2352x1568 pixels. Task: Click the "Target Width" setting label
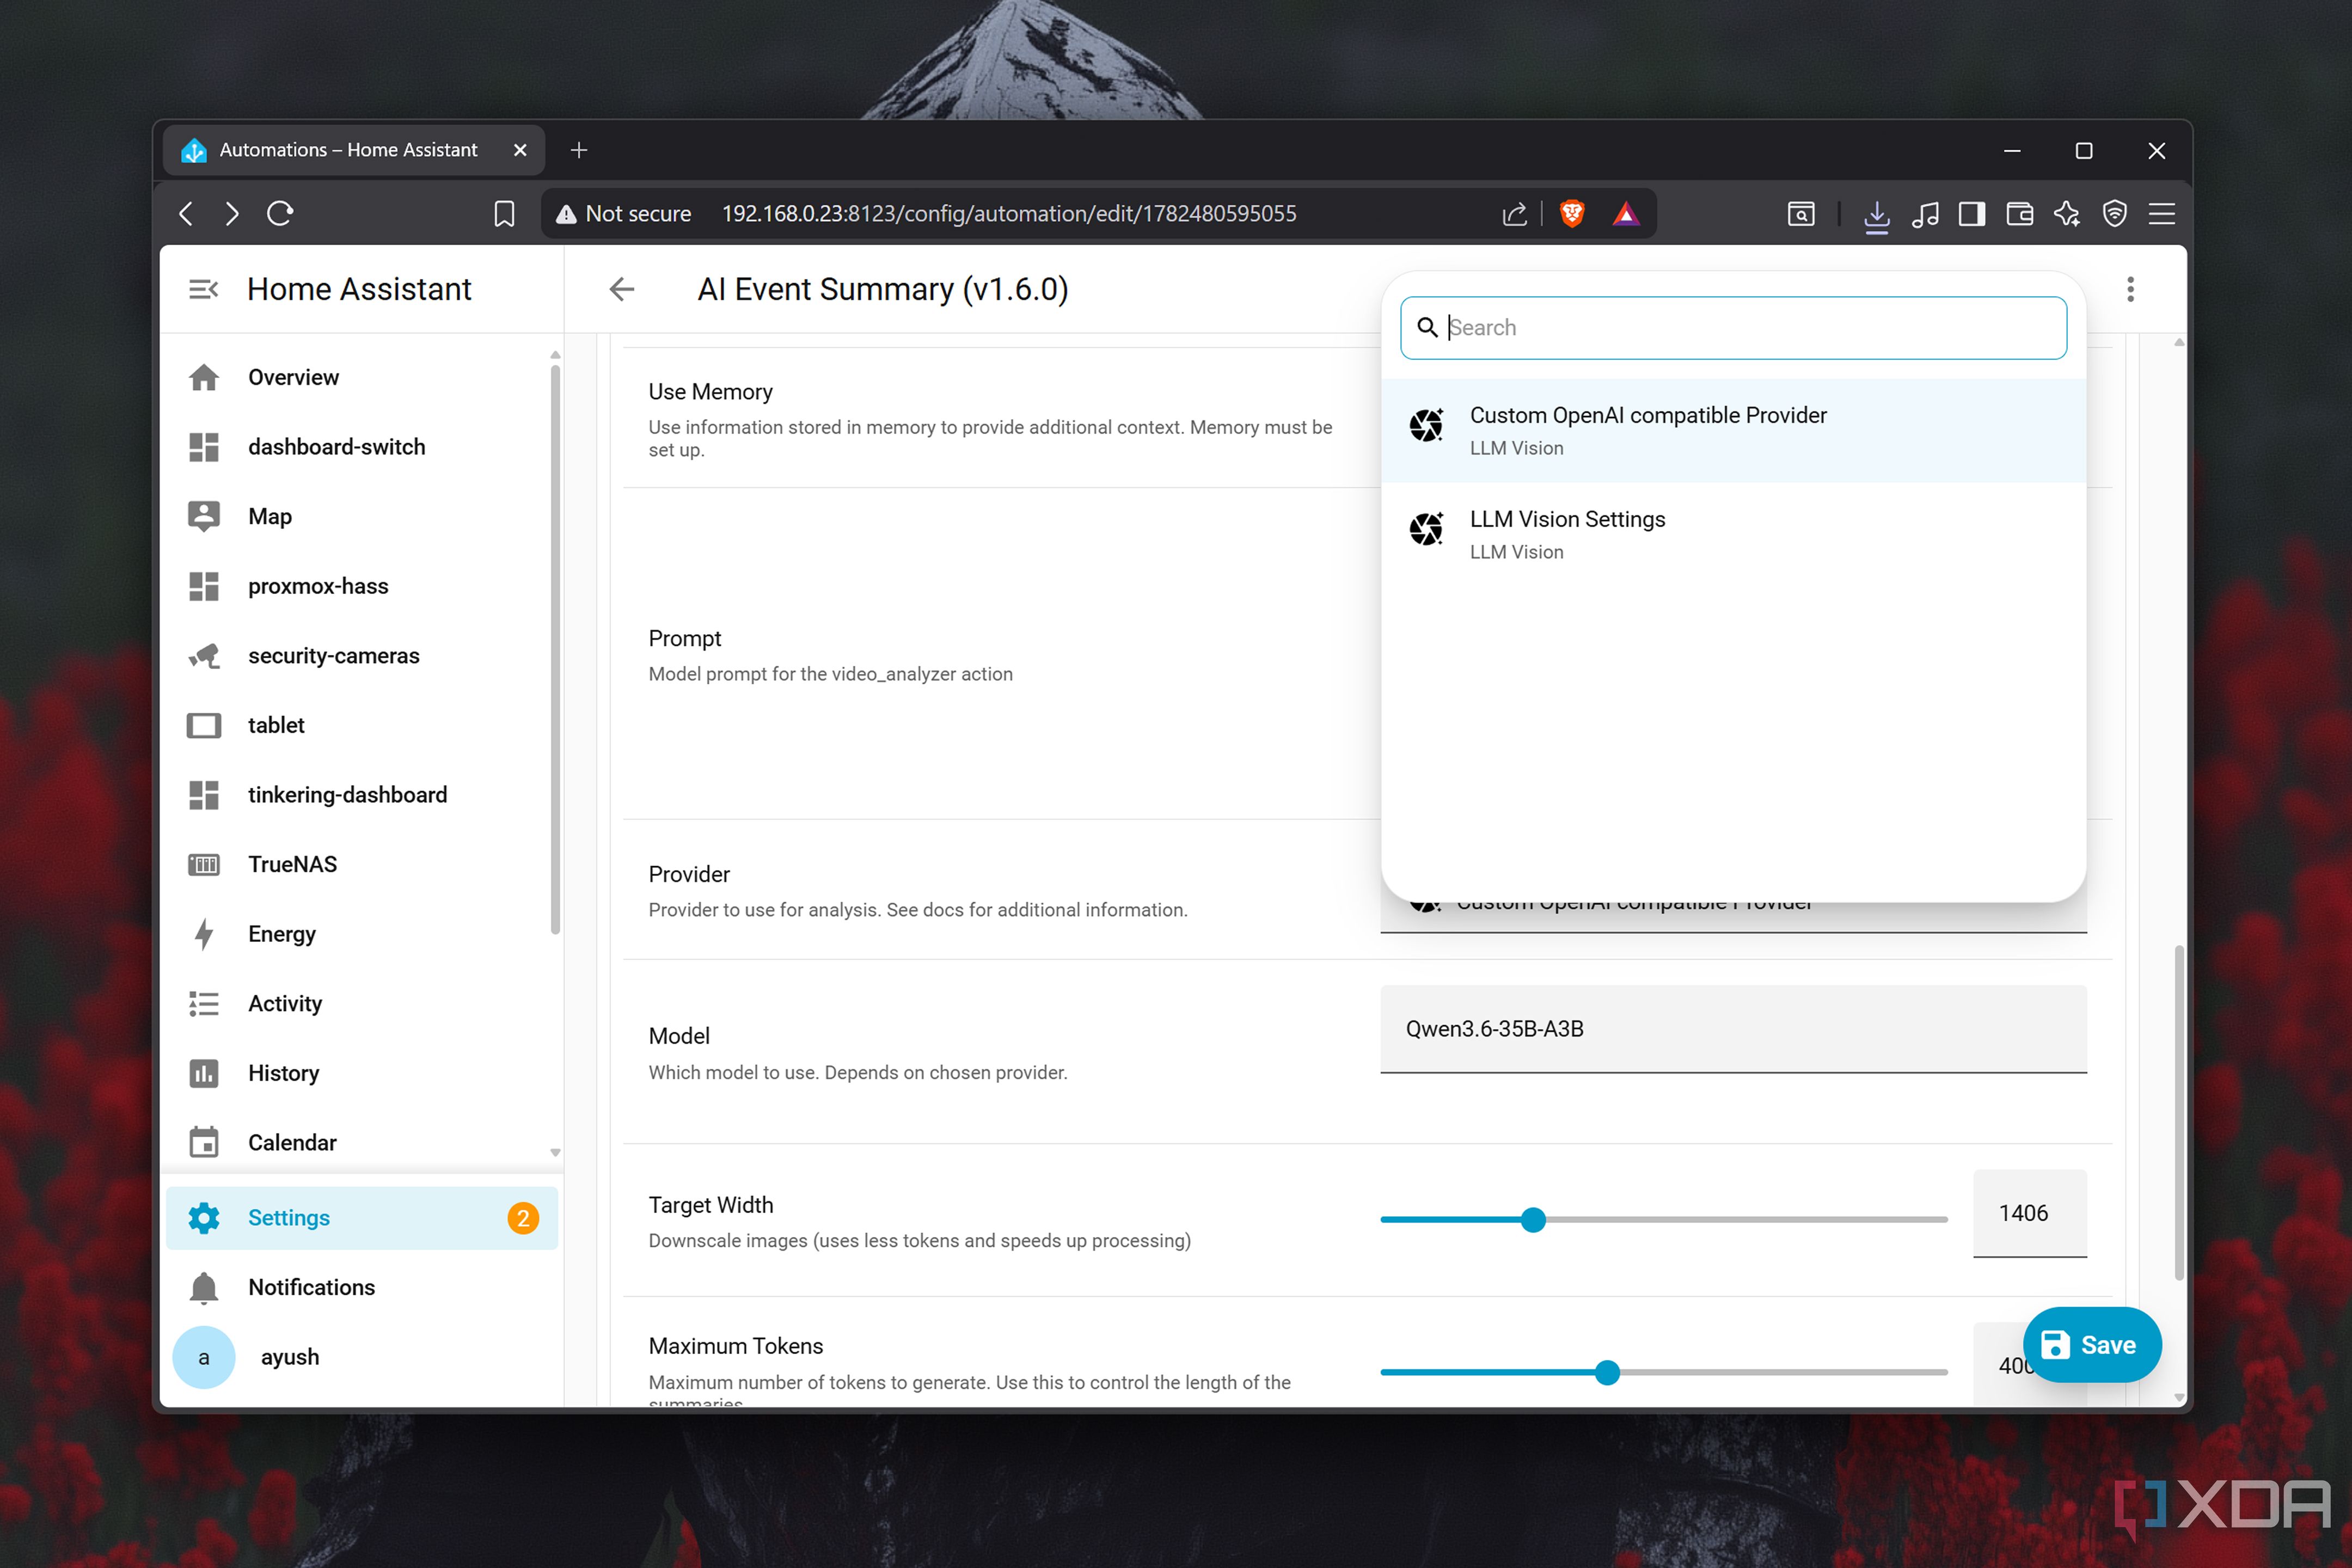pyautogui.click(x=711, y=1205)
